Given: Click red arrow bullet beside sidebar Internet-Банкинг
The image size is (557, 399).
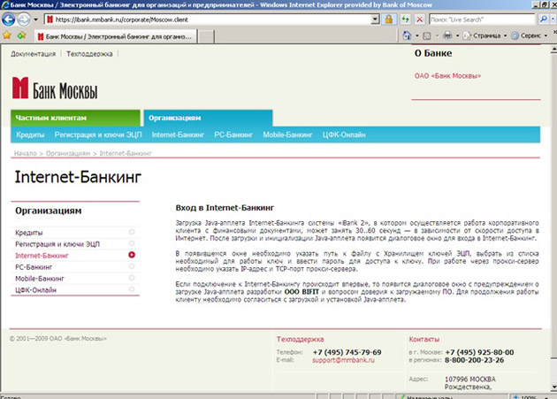Looking at the screenshot, I should [x=132, y=255].
